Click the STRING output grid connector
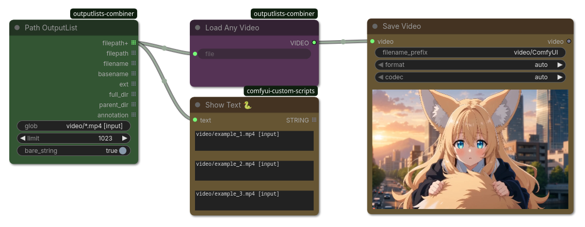This screenshot has height=227, width=585. 314,120
